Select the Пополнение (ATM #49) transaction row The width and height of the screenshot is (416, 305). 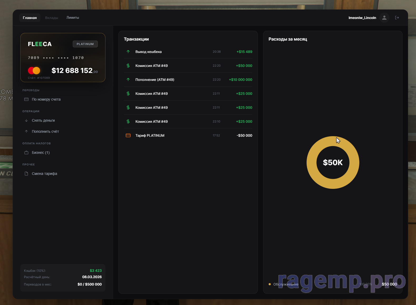tap(188, 80)
